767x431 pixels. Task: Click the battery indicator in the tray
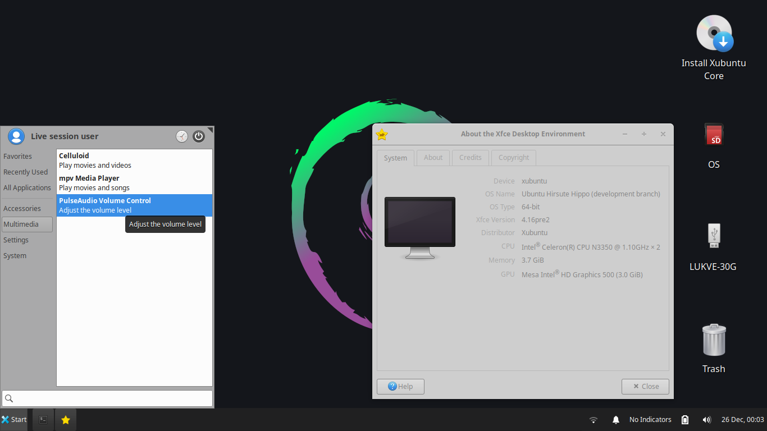tap(685, 420)
